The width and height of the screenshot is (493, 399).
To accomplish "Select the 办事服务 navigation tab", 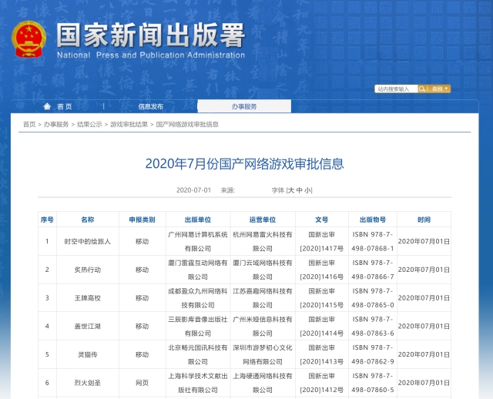I will 244,106.
